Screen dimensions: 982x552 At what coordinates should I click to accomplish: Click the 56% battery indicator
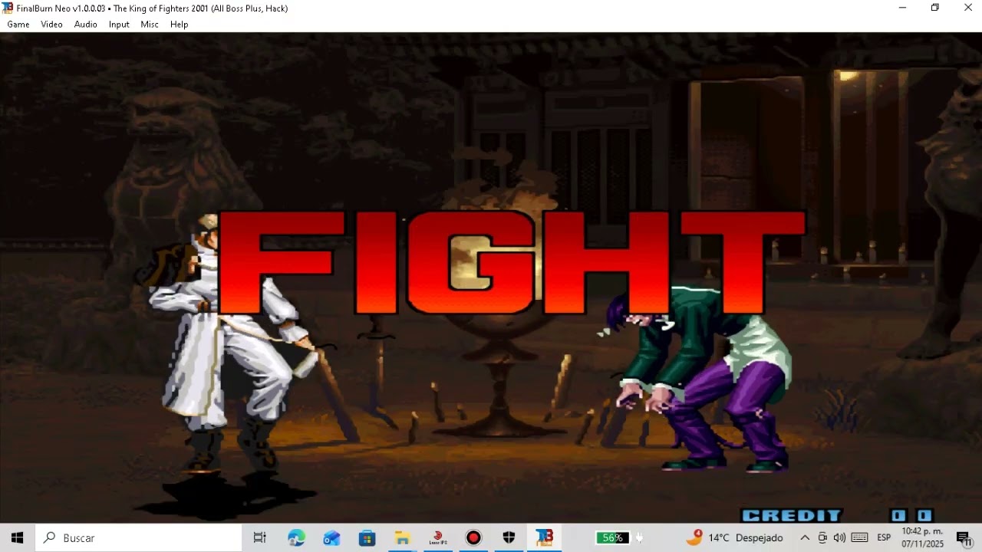(612, 538)
